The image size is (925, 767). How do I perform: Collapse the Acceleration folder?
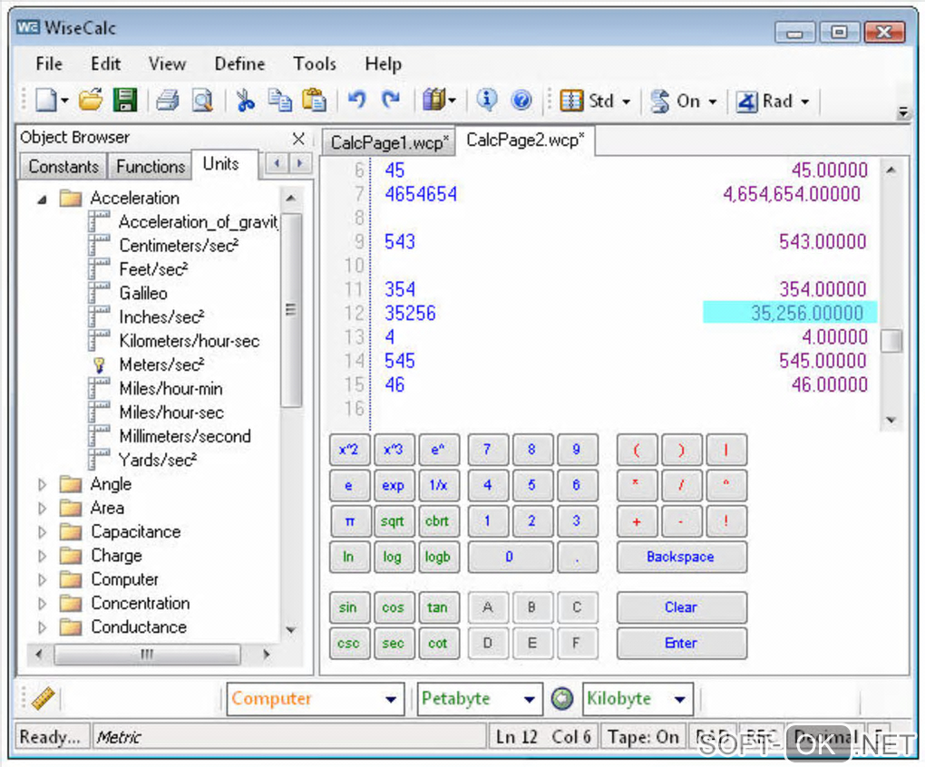pyautogui.click(x=42, y=199)
